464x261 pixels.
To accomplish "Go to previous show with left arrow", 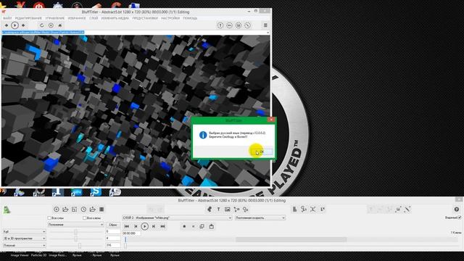I will (7, 25).
